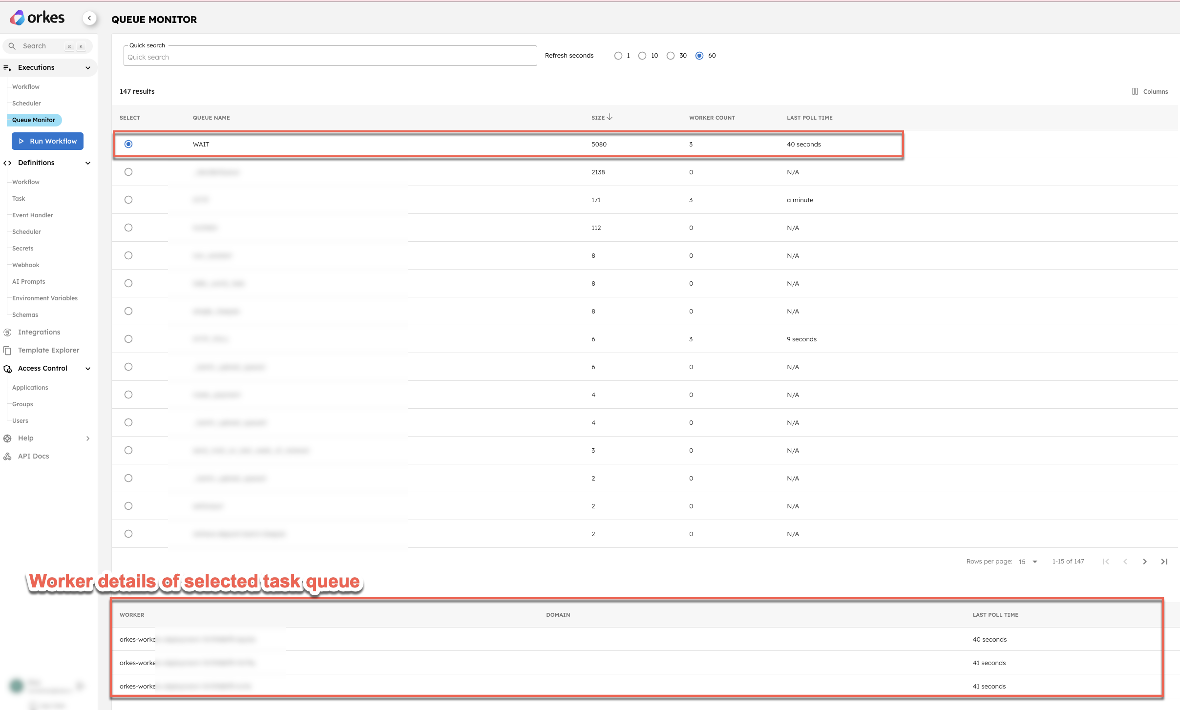
Task: Set refresh seconds to 10
Action: (642, 56)
